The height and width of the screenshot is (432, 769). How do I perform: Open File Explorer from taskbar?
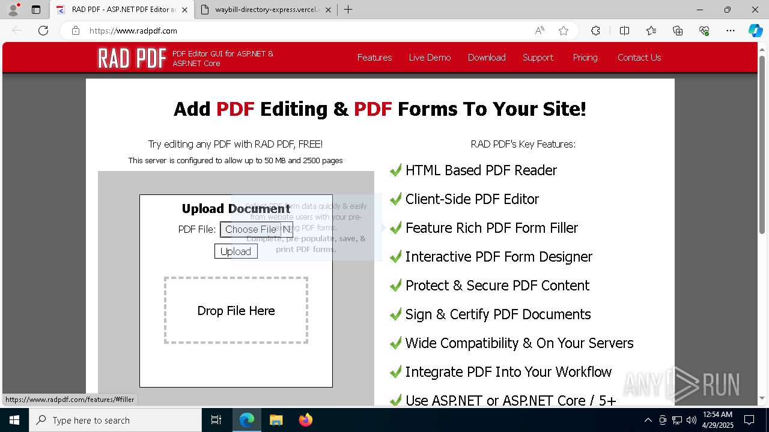[x=276, y=420]
